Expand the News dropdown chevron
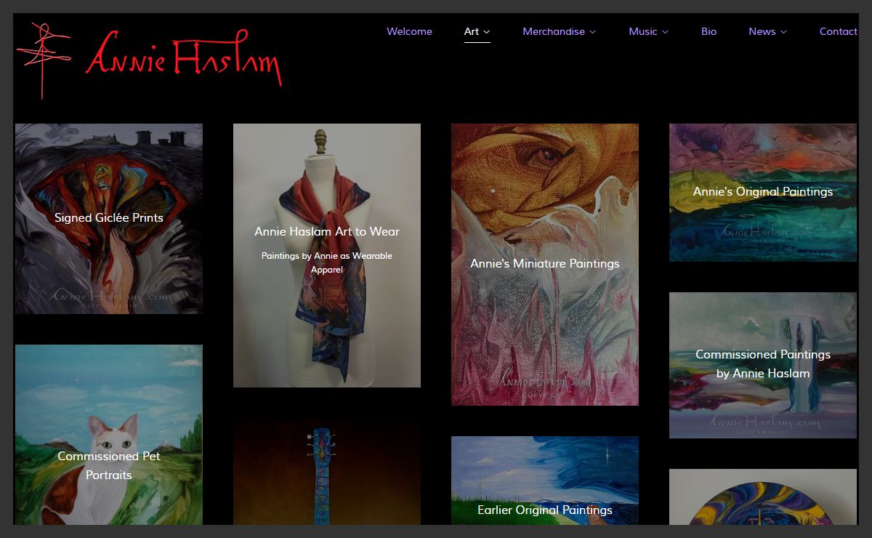 [x=783, y=32]
